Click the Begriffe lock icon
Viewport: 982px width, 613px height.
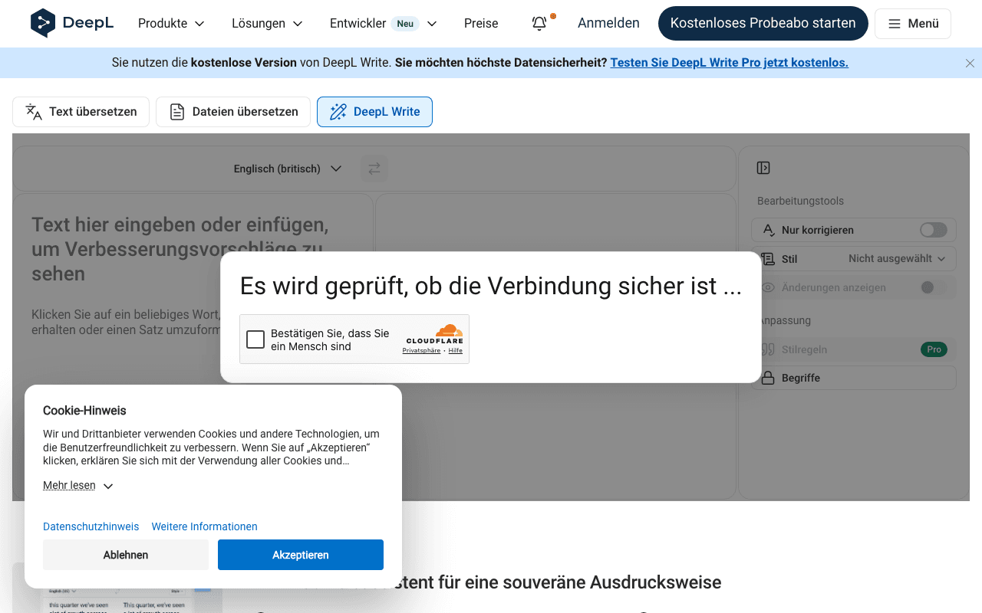tap(768, 378)
